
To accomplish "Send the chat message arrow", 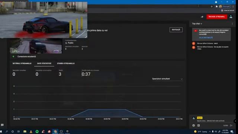I will pos(231,125).
